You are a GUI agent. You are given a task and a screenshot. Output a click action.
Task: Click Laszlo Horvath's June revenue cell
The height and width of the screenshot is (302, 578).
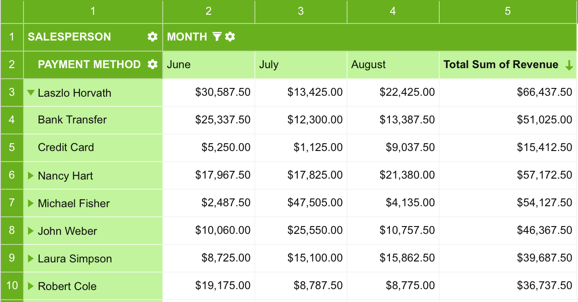tap(208, 93)
